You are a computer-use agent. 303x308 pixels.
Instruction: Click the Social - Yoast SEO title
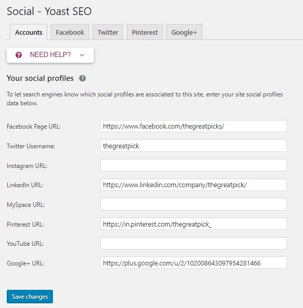49,11
